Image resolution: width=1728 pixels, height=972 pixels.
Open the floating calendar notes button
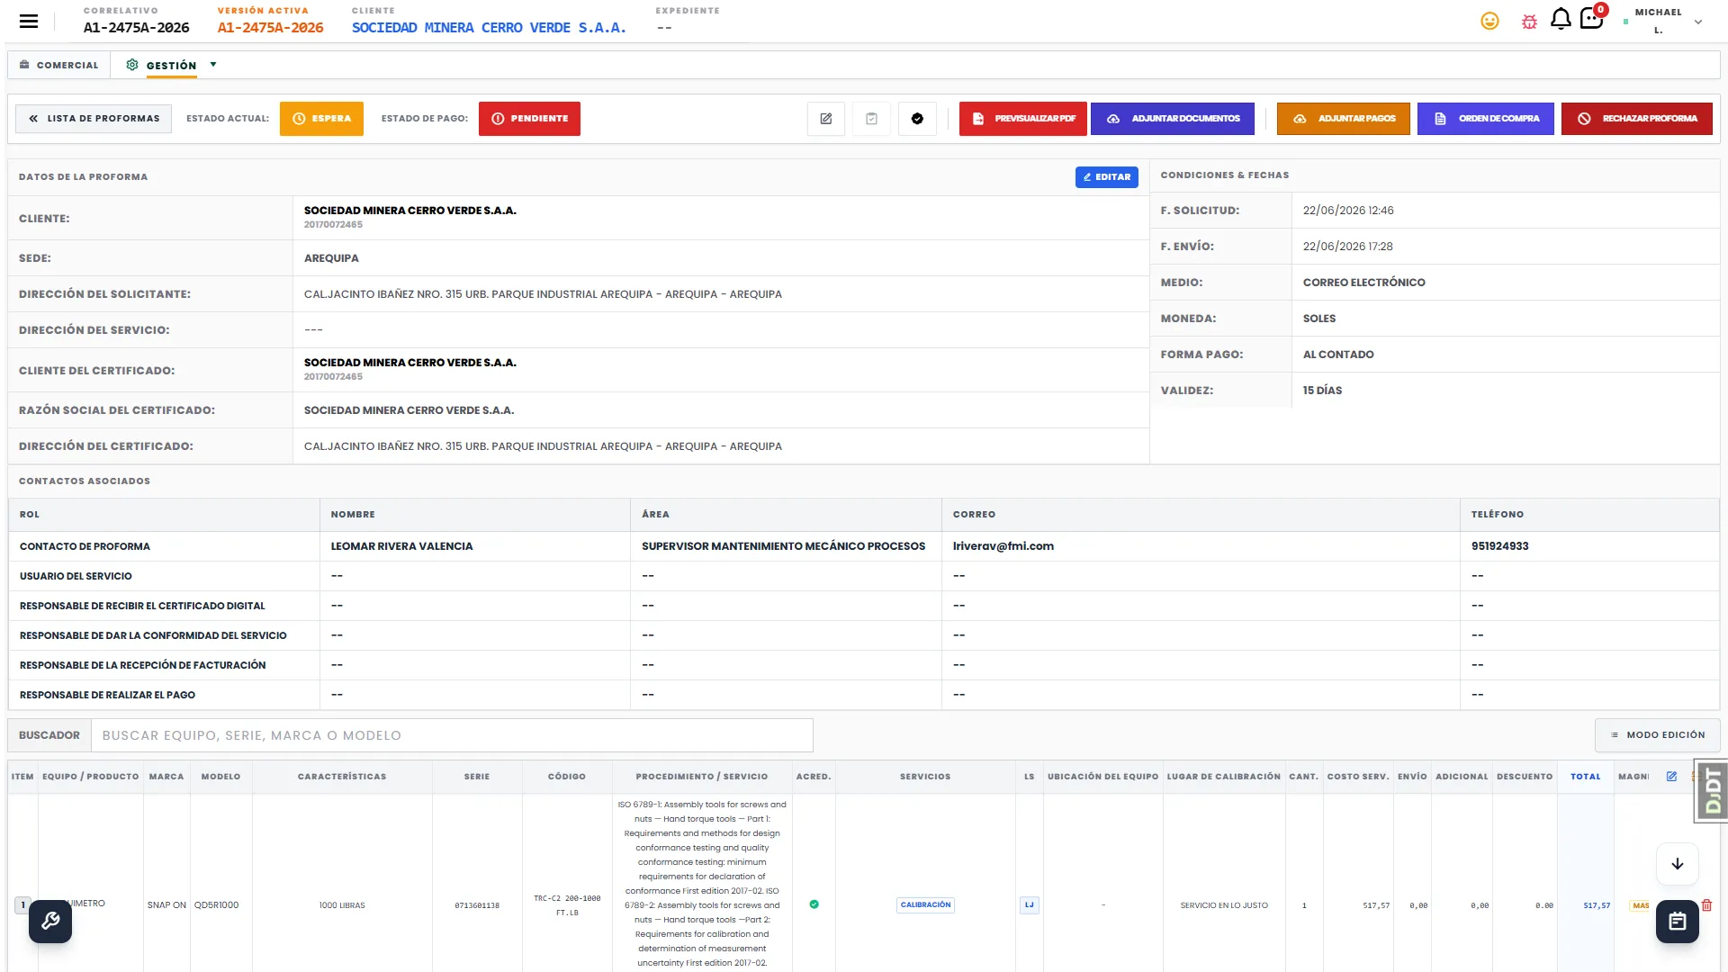[x=1678, y=922]
